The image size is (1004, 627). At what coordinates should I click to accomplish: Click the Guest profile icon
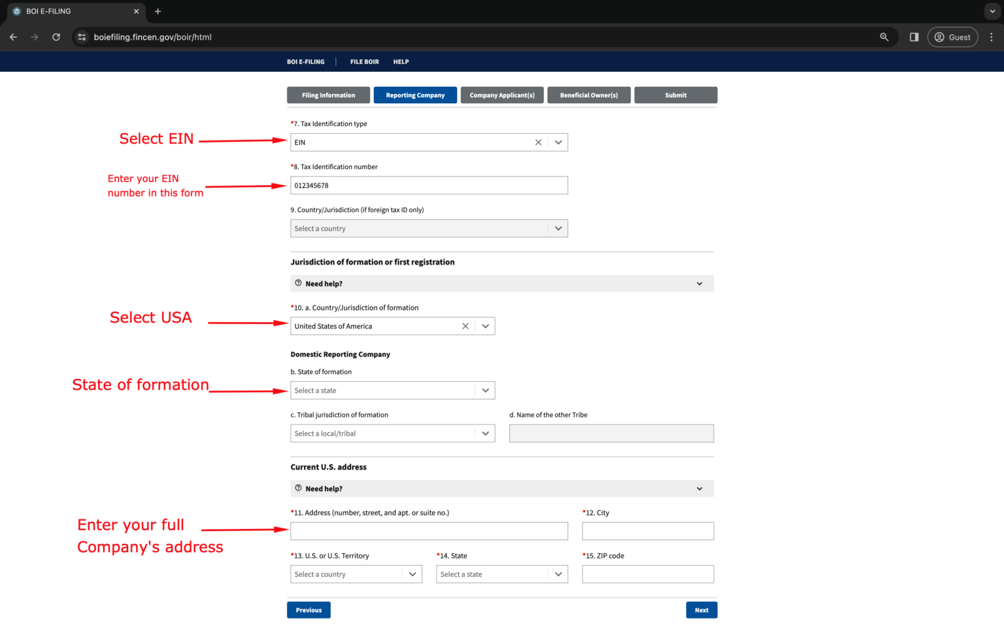(x=952, y=37)
